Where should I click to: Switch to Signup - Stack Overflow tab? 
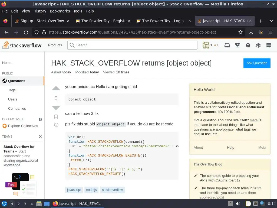[42, 21]
